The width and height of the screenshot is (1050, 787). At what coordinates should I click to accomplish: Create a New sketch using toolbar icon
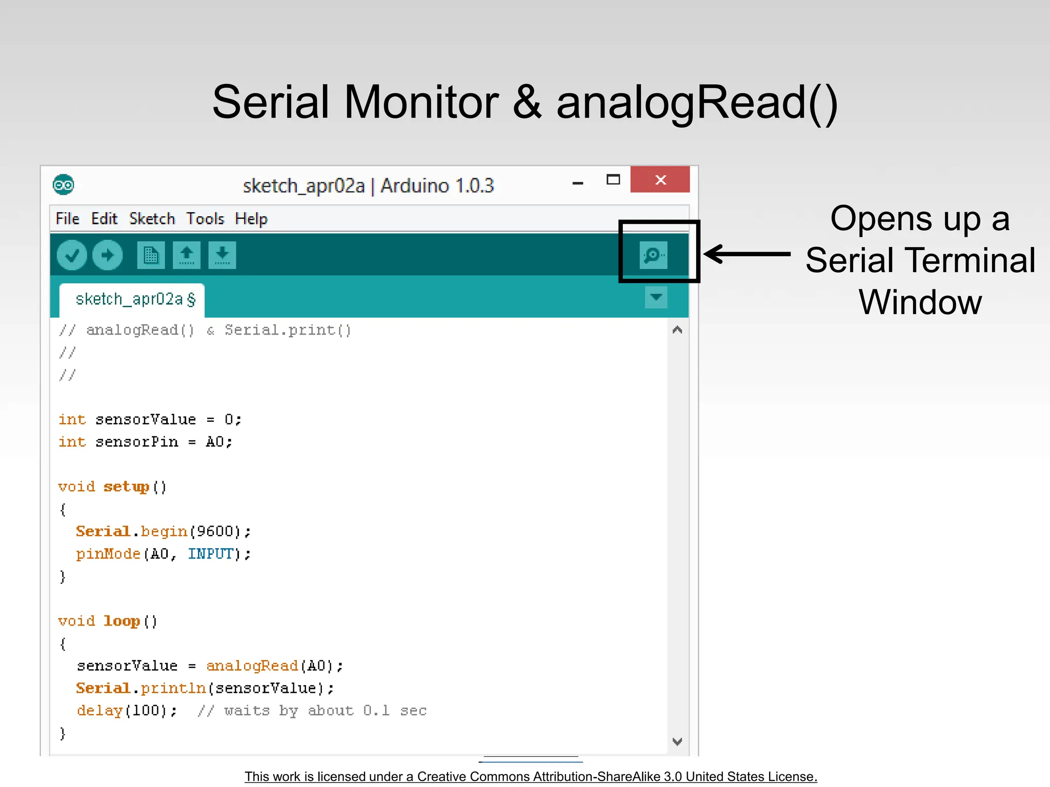click(x=151, y=255)
